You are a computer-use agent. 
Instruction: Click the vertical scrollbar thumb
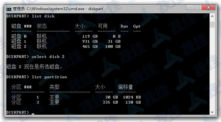[x=212, y=24]
